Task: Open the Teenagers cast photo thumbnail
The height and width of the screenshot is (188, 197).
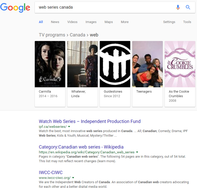Action: [147, 64]
